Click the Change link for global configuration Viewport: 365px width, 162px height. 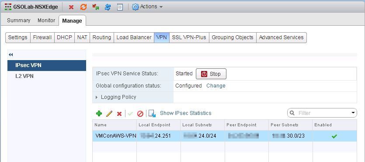[216, 86]
